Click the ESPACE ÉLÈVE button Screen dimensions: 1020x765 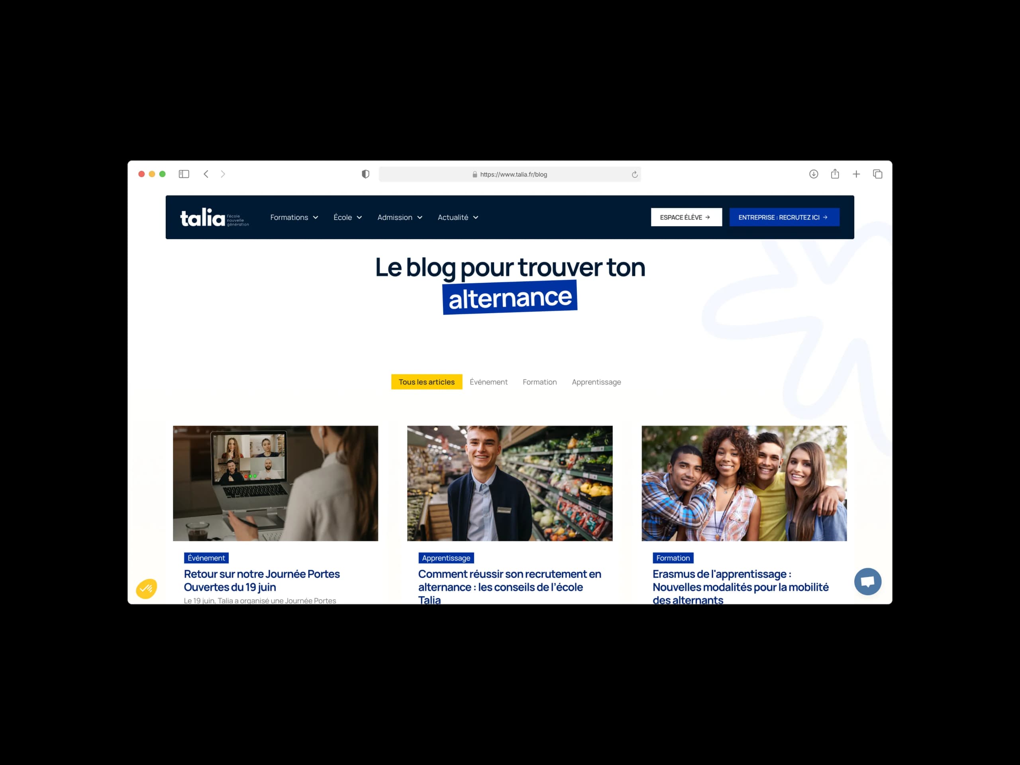(686, 217)
